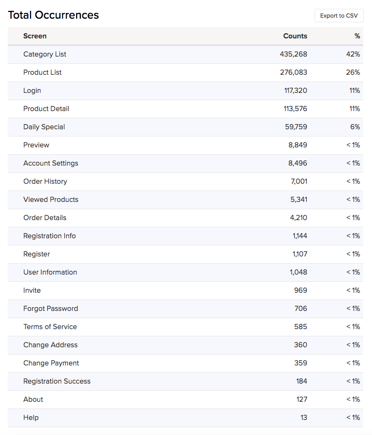This screenshot has width=372, height=435.
Task: Sort by the Counts column header
Action: click(x=295, y=36)
